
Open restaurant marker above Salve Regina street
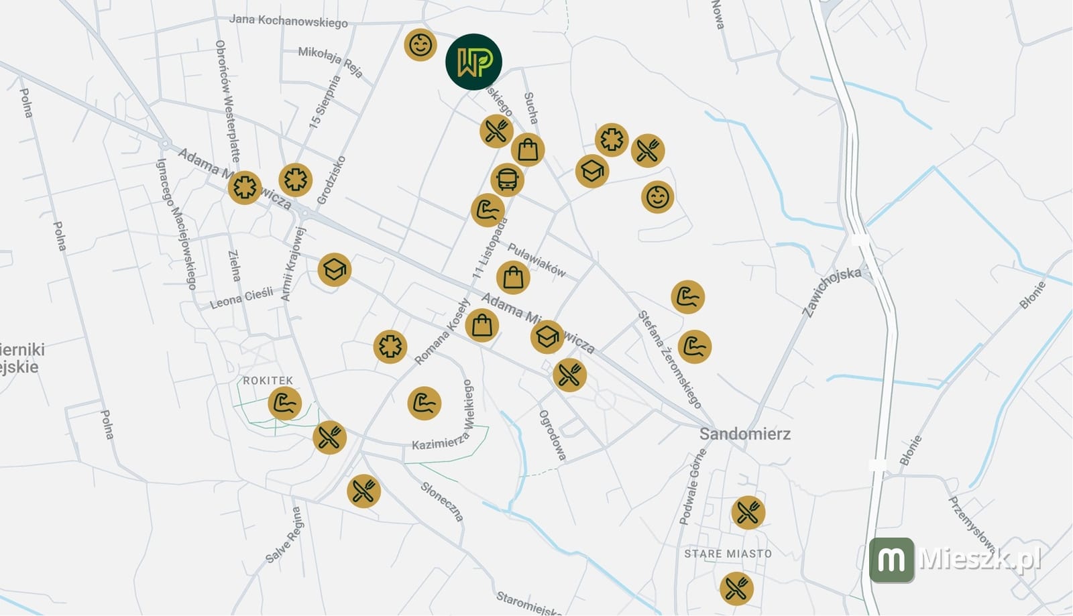364,491
